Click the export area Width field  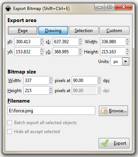pyautogui.click(x=113, y=42)
